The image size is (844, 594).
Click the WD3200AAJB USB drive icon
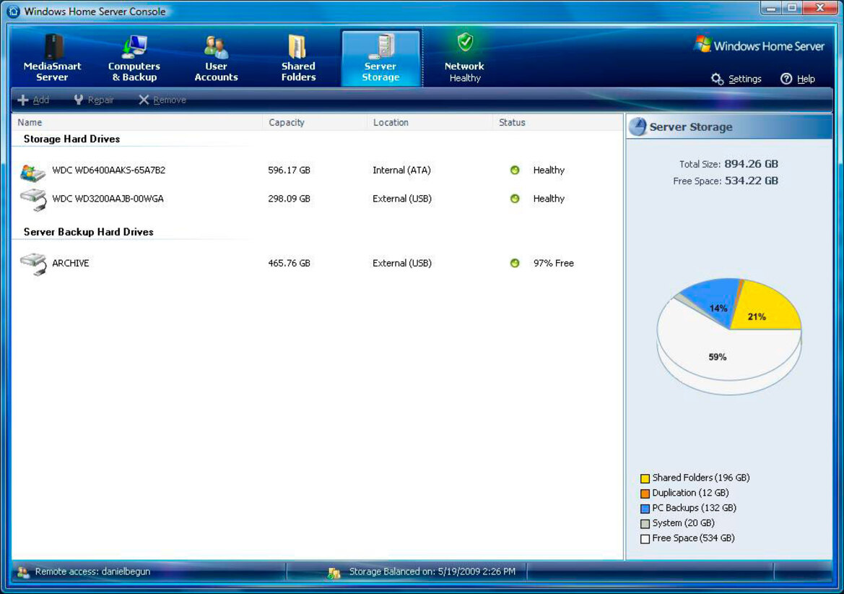32,199
